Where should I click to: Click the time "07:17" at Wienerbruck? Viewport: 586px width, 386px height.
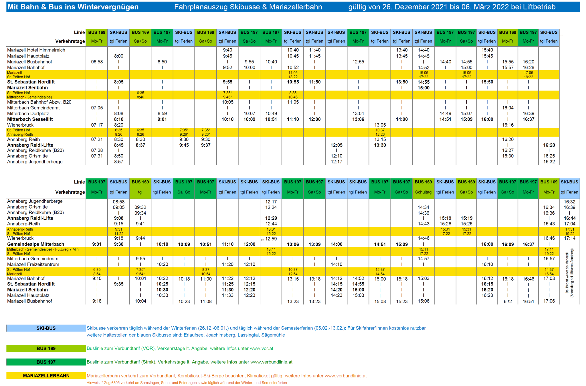pyautogui.click(x=97, y=125)
